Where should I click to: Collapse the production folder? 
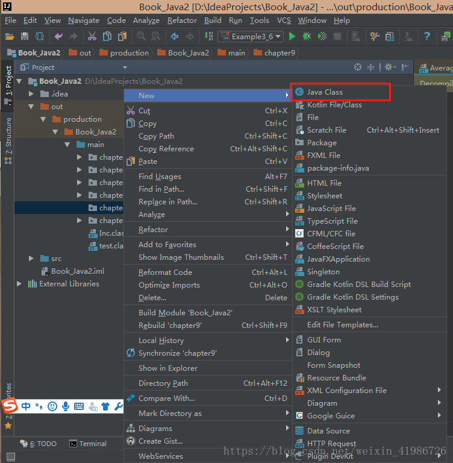coord(43,119)
